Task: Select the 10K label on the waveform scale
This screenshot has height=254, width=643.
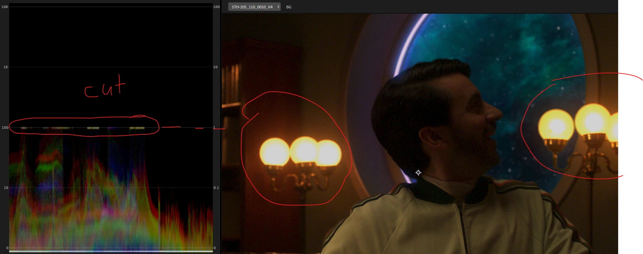Action: point(5,7)
